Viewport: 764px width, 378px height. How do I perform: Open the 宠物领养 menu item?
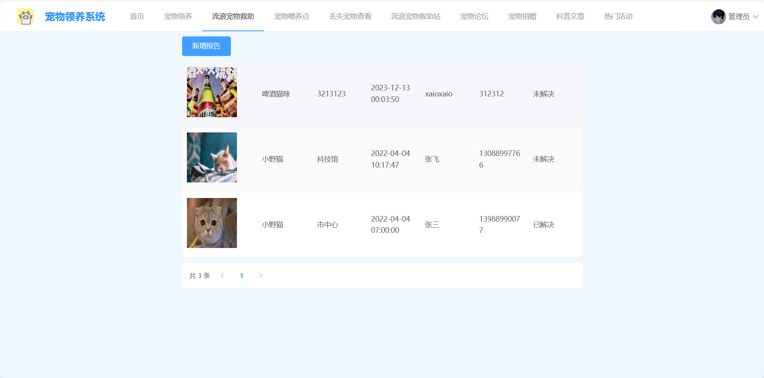pos(178,16)
